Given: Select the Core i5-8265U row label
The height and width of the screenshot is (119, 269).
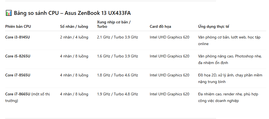Looking at the screenshot, I should [18, 56].
